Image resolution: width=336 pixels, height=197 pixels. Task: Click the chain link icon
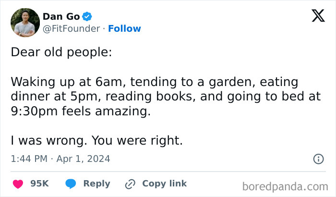[x=130, y=184]
